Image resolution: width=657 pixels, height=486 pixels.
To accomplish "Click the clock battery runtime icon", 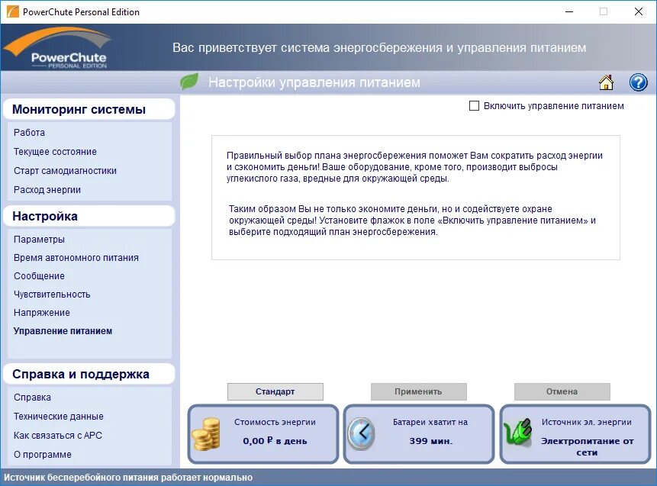I will coord(361,434).
